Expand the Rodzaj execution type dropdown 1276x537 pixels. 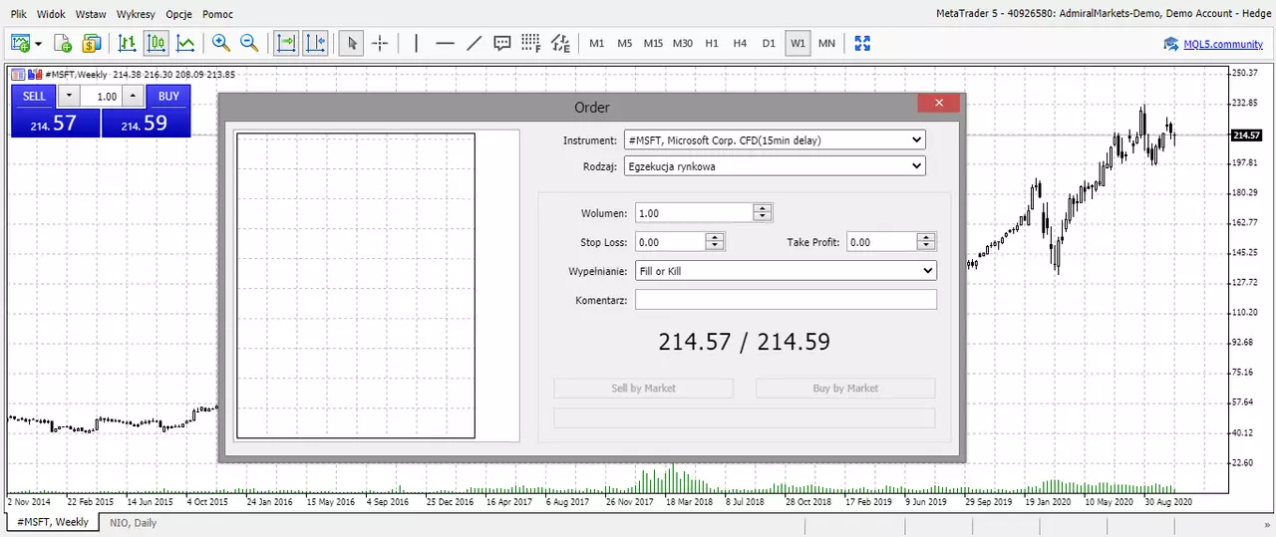pos(775,166)
